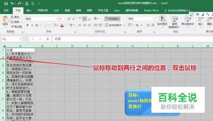Viewport: 213px width, 121px height.
Task: Select column D header
Action: [72, 46]
